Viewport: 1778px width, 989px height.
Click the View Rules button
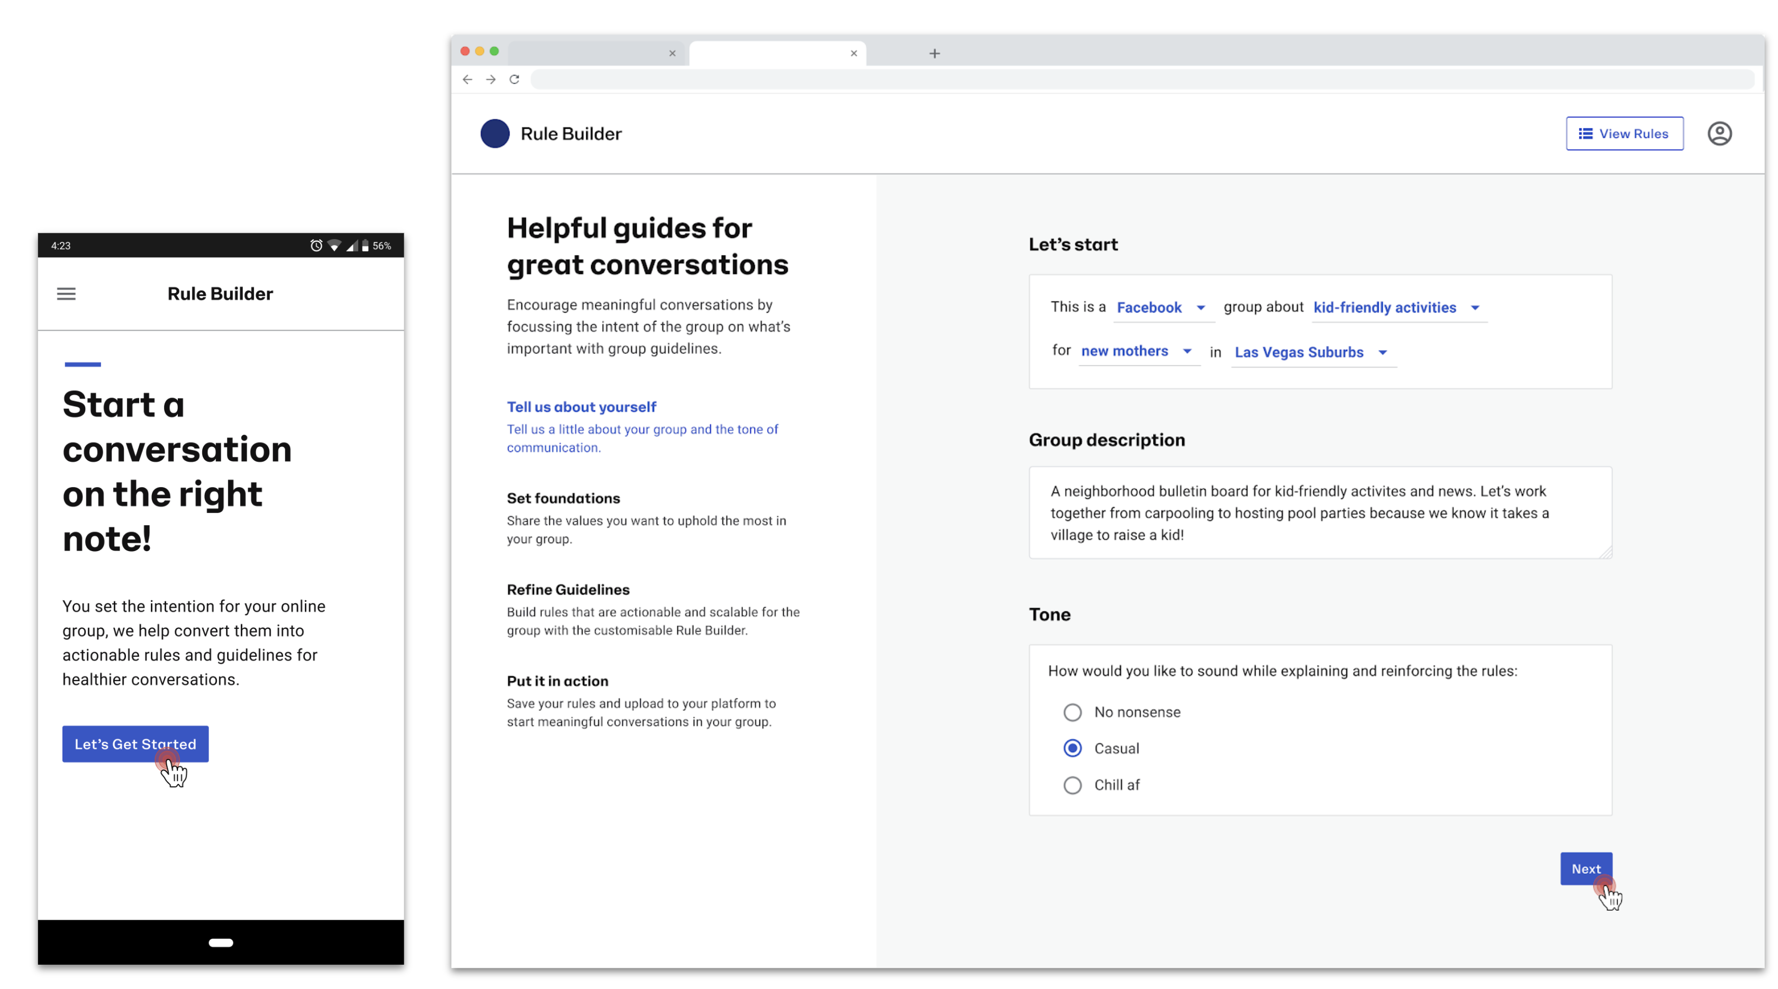1623,134
